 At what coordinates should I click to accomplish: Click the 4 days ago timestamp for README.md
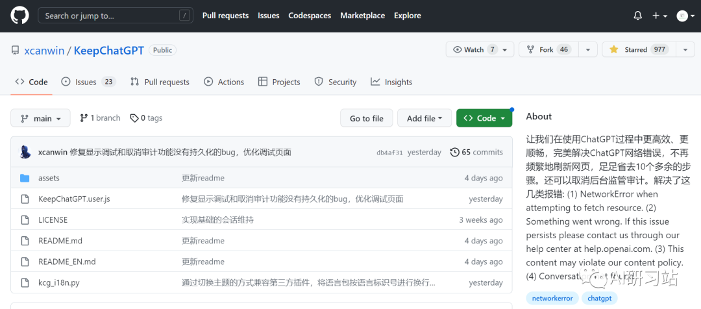[484, 241]
